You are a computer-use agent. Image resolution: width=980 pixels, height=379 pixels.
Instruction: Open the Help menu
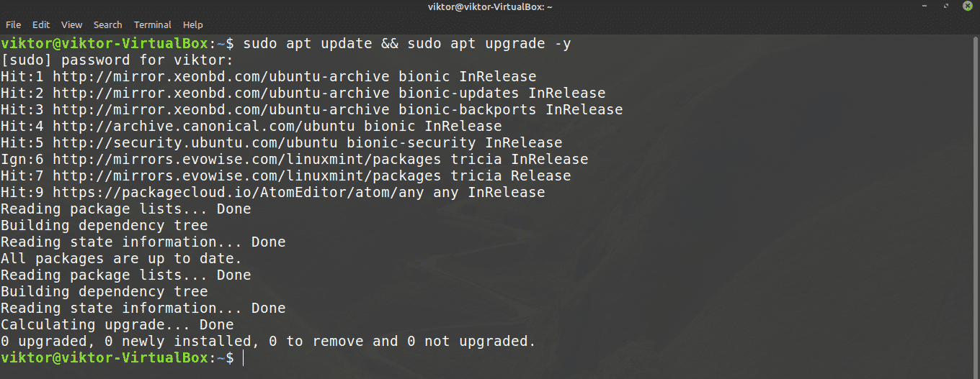point(193,24)
